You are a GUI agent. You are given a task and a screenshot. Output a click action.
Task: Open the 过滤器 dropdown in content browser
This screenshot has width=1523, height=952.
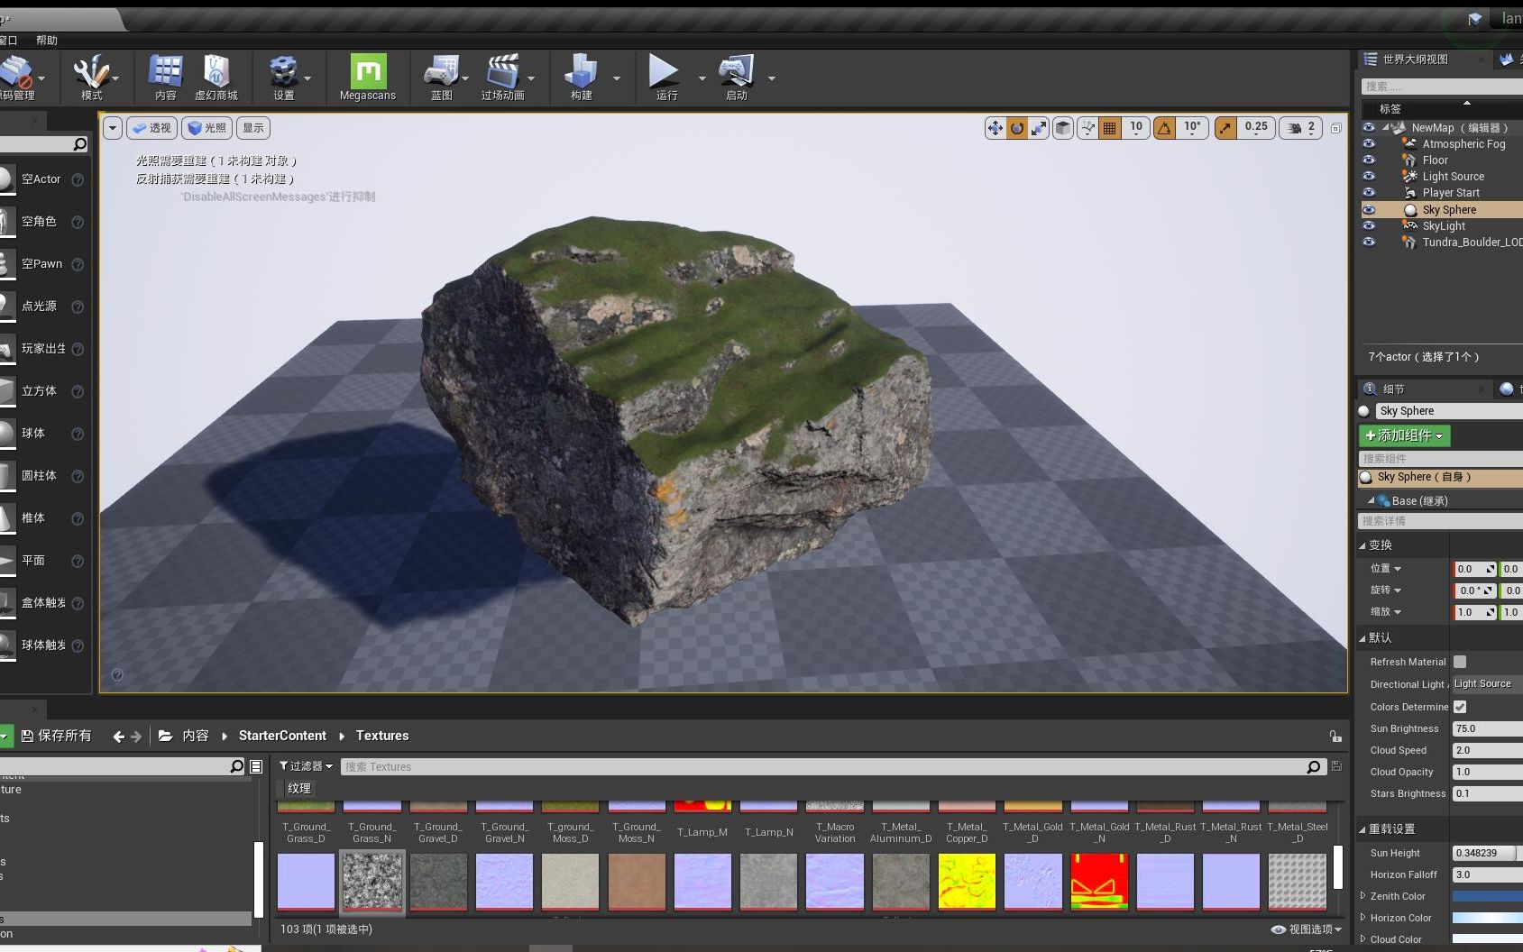click(305, 766)
